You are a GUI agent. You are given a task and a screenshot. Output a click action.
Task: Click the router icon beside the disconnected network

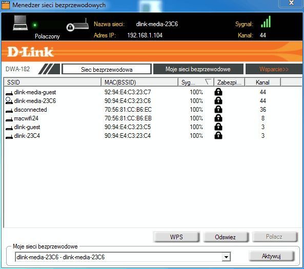pyautogui.click(x=9, y=110)
